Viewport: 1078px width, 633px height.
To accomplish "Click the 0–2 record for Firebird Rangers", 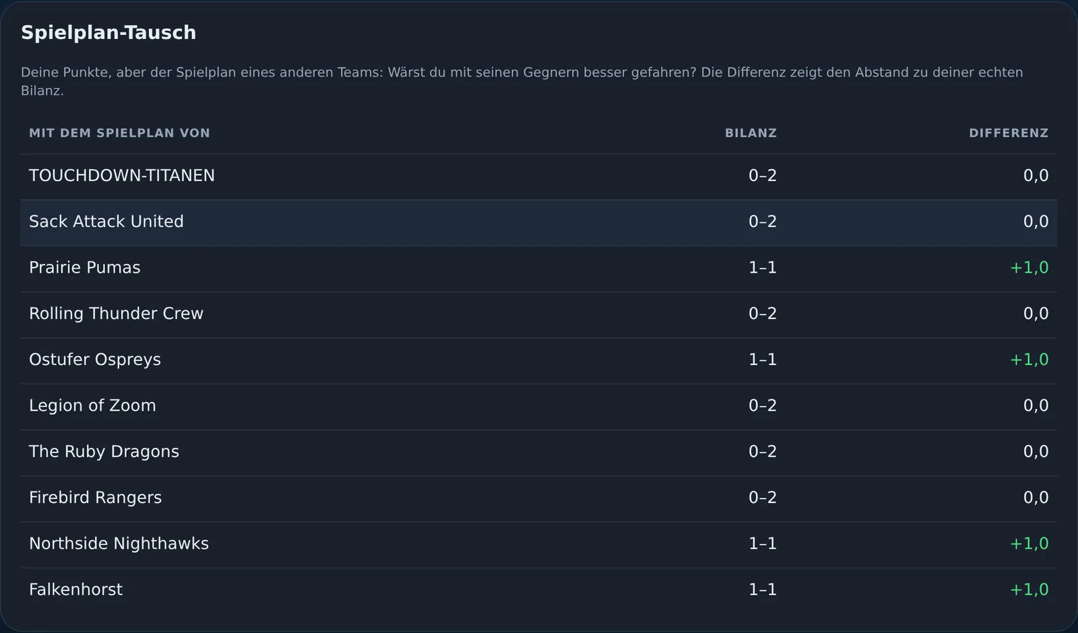I will (x=763, y=498).
